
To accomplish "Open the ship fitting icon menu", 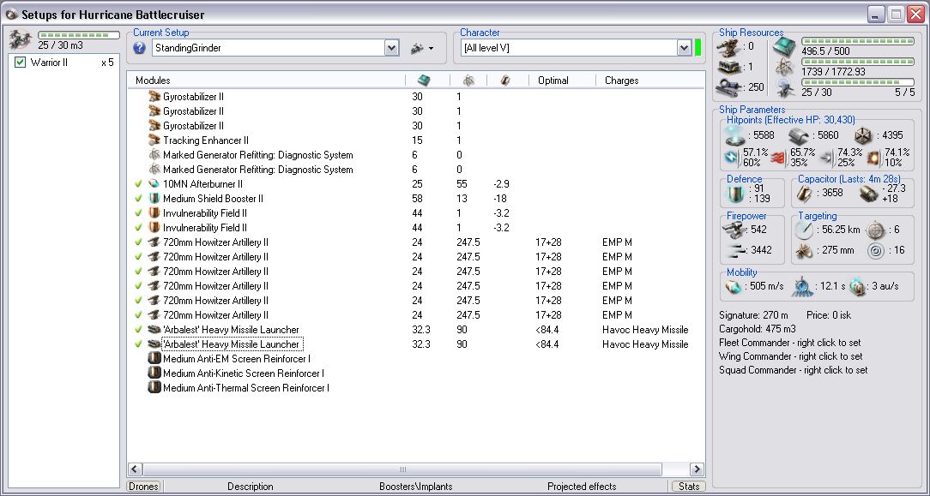I will point(422,48).
